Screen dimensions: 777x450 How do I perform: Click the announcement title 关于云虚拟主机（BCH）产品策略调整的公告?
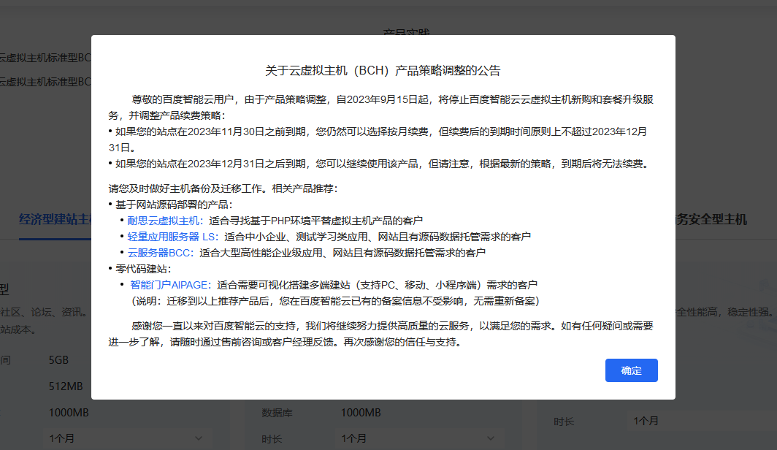tap(383, 70)
